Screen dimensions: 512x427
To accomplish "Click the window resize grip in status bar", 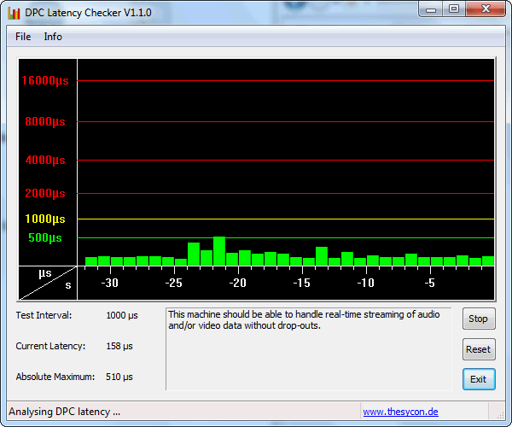I will [x=500, y=415].
